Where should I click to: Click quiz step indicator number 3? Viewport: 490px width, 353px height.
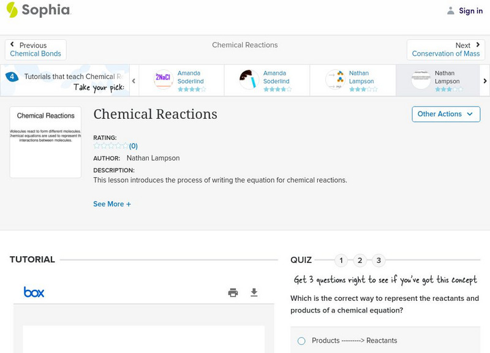point(379,260)
